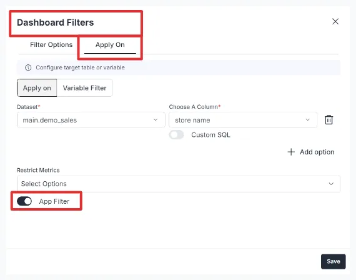
Task: Switch to the Filter Options tab
Action: [51, 45]
